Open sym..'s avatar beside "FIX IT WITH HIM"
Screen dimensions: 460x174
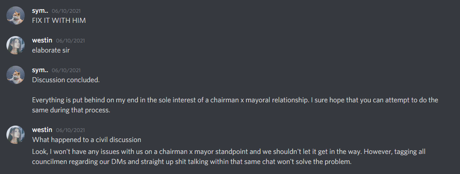pos(15,16)
